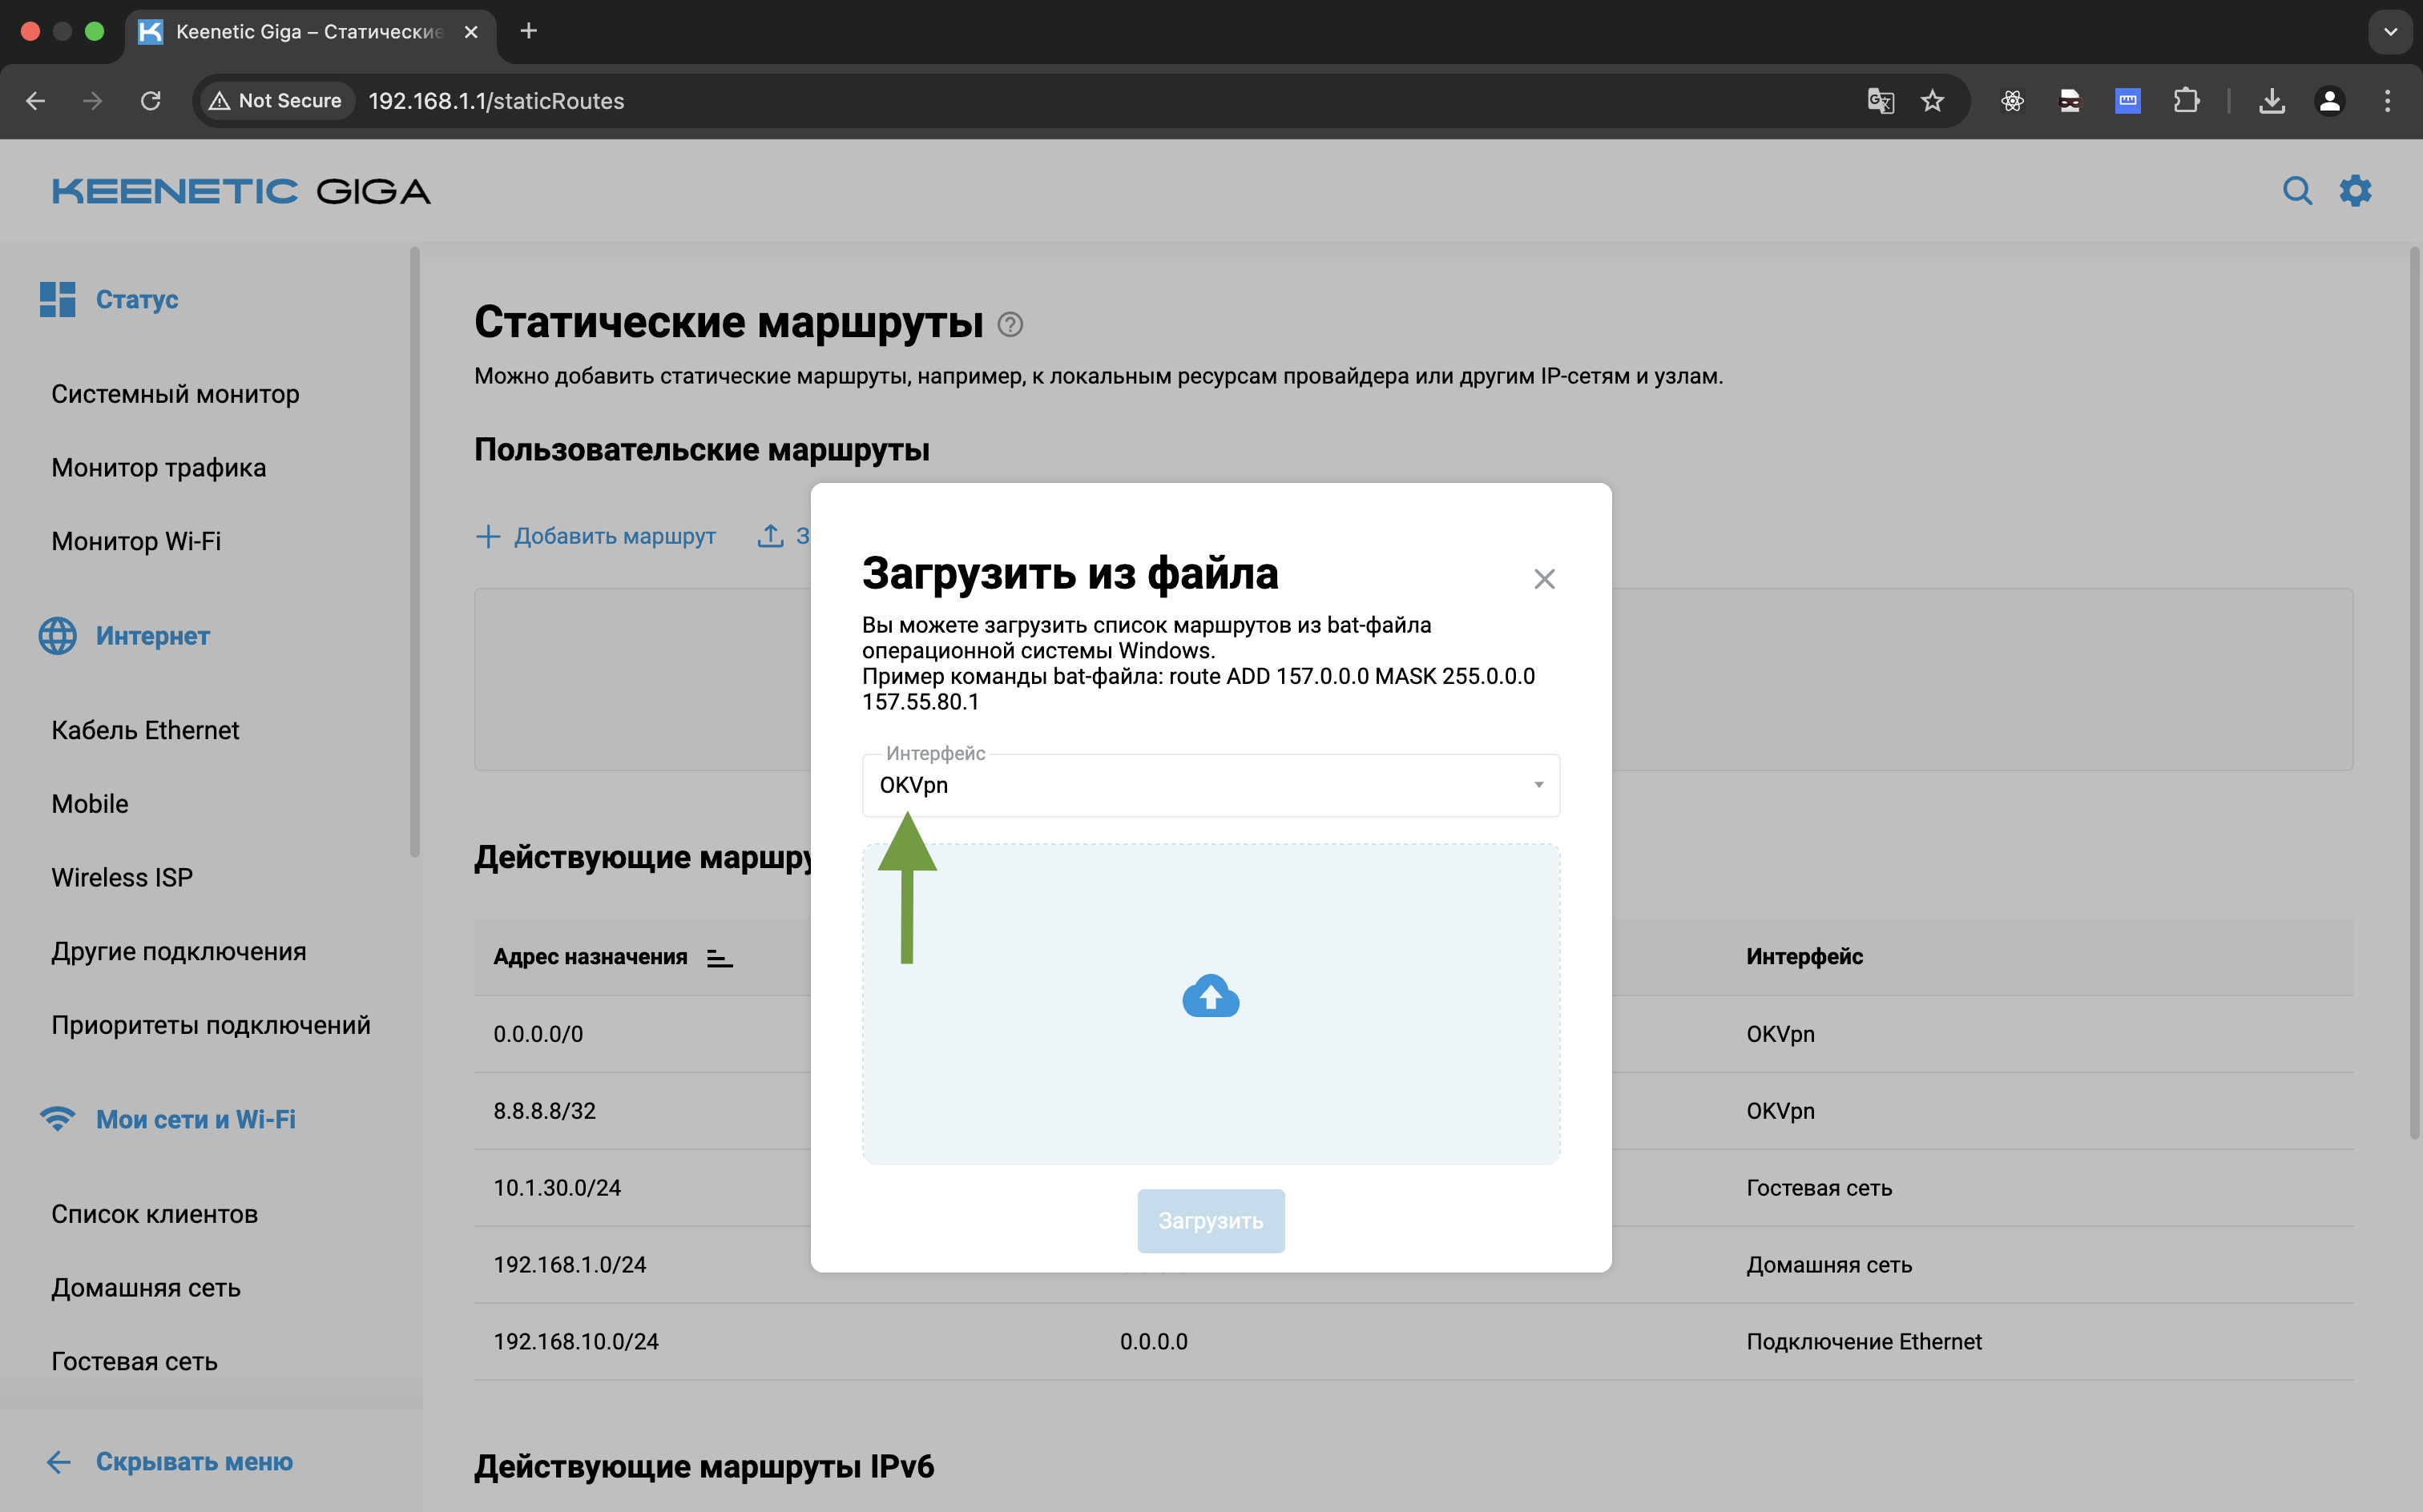Open the browser extensions puzzle menu
The height and width of the screenshot is (1512, 2423).
pyautogui.click(x=2187, y=100)
